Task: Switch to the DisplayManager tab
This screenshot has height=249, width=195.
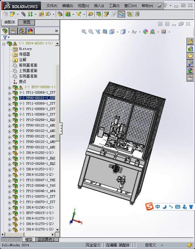Action: pos(30,31)
